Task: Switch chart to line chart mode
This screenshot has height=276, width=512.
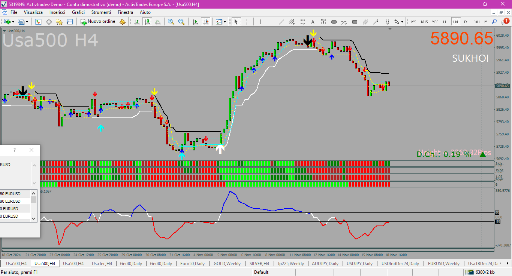Action: [x=158, y=22]
